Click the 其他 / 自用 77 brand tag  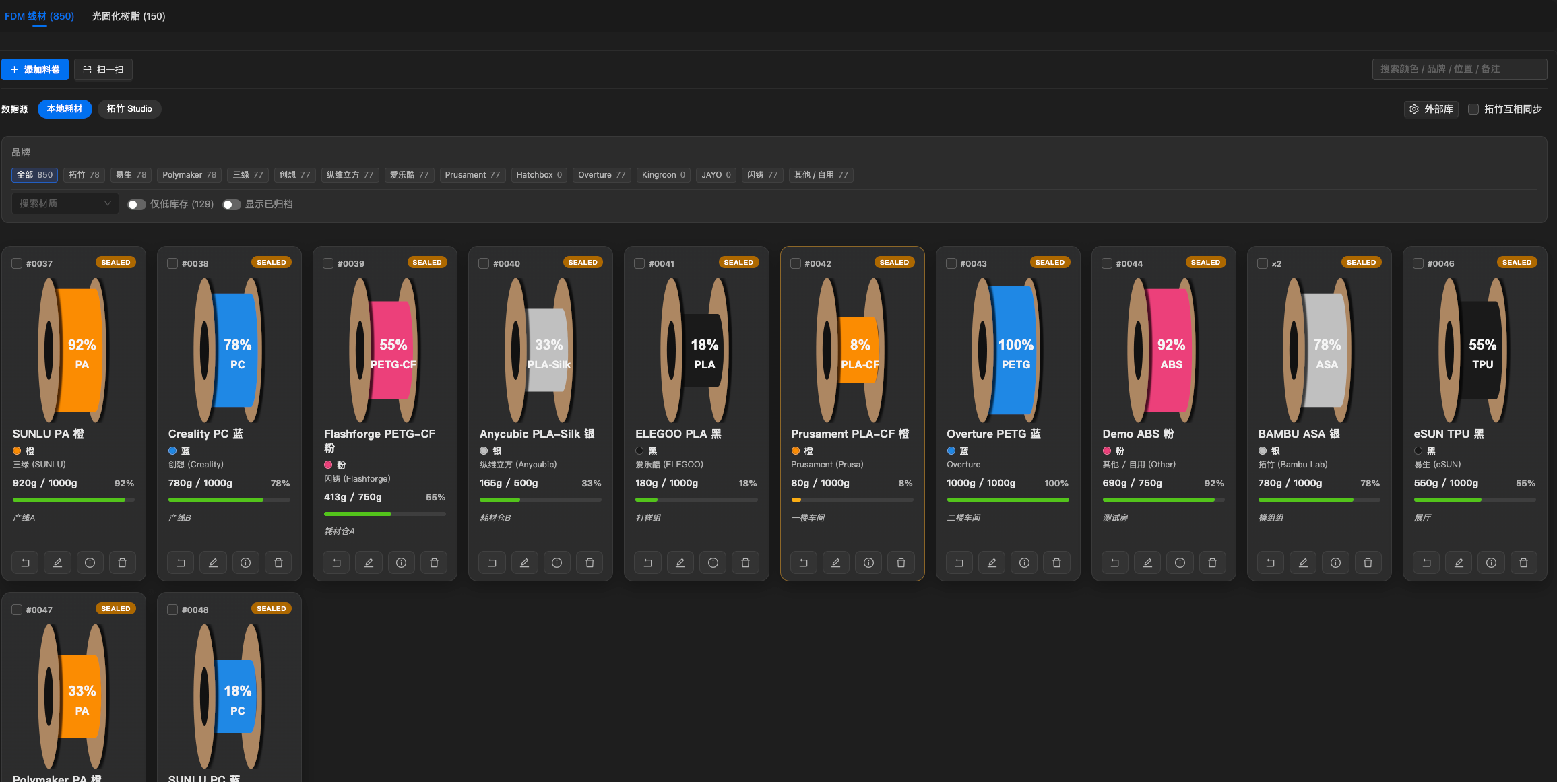coord(821,175)
